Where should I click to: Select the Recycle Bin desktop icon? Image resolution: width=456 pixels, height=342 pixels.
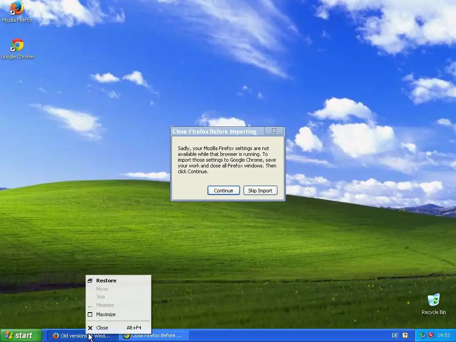pyautogui.click(x=434, y=304)
